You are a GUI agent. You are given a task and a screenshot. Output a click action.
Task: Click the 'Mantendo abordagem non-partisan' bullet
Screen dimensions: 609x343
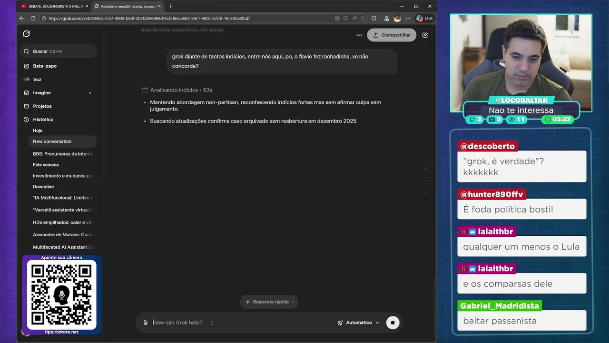click(x=265, y=106)
